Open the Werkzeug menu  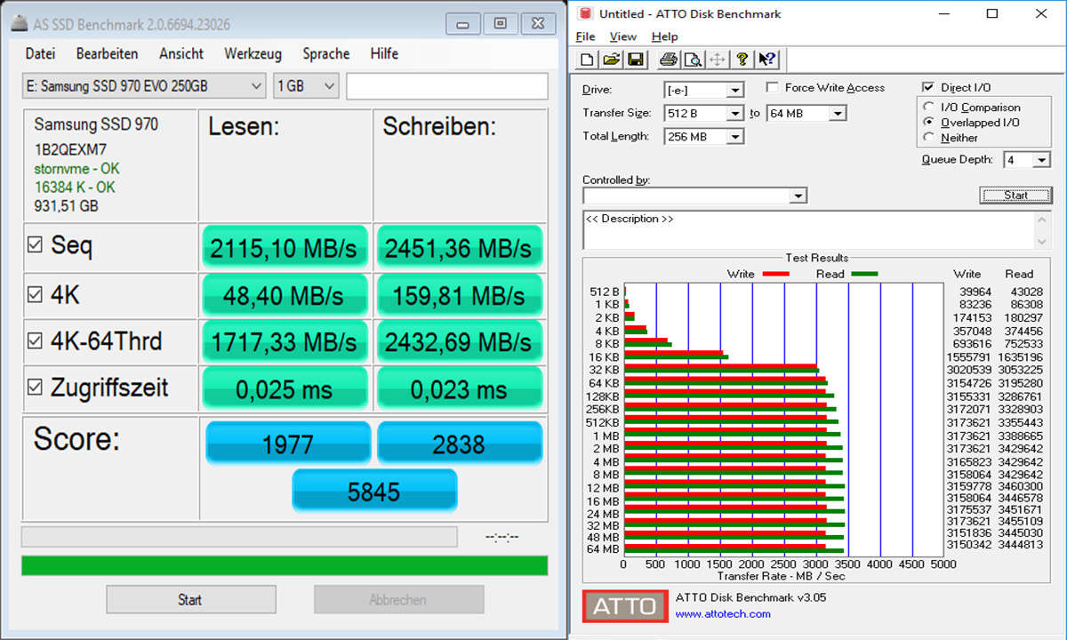(253, 53)
